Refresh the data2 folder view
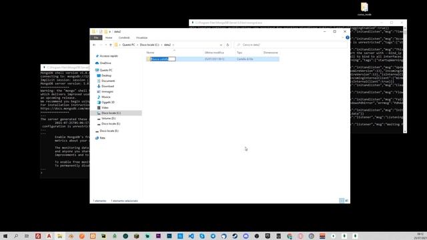This screenshot has height=240, width=427. click(x=228, y=45)
